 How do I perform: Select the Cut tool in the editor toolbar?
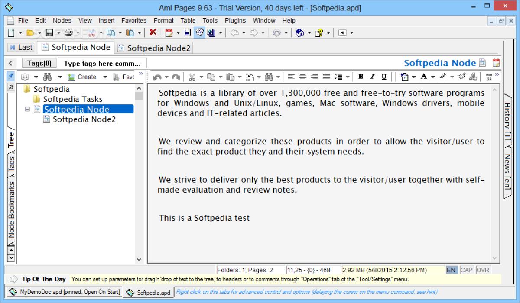click(192, 77)
